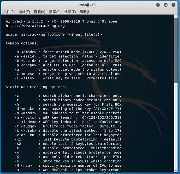The image size is (180, 174).
Task: Click the '-p <nbcpu>' option line
Action: tap(68, 65)
